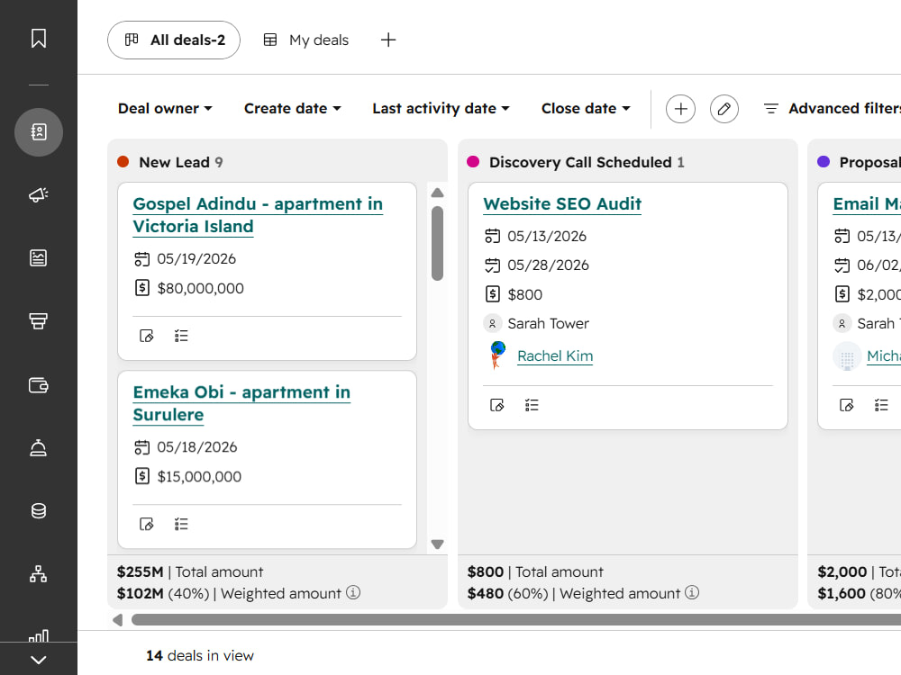Open the Deal owner filter dropdown
The image size is (901, 675).
[x=165, y=109]
